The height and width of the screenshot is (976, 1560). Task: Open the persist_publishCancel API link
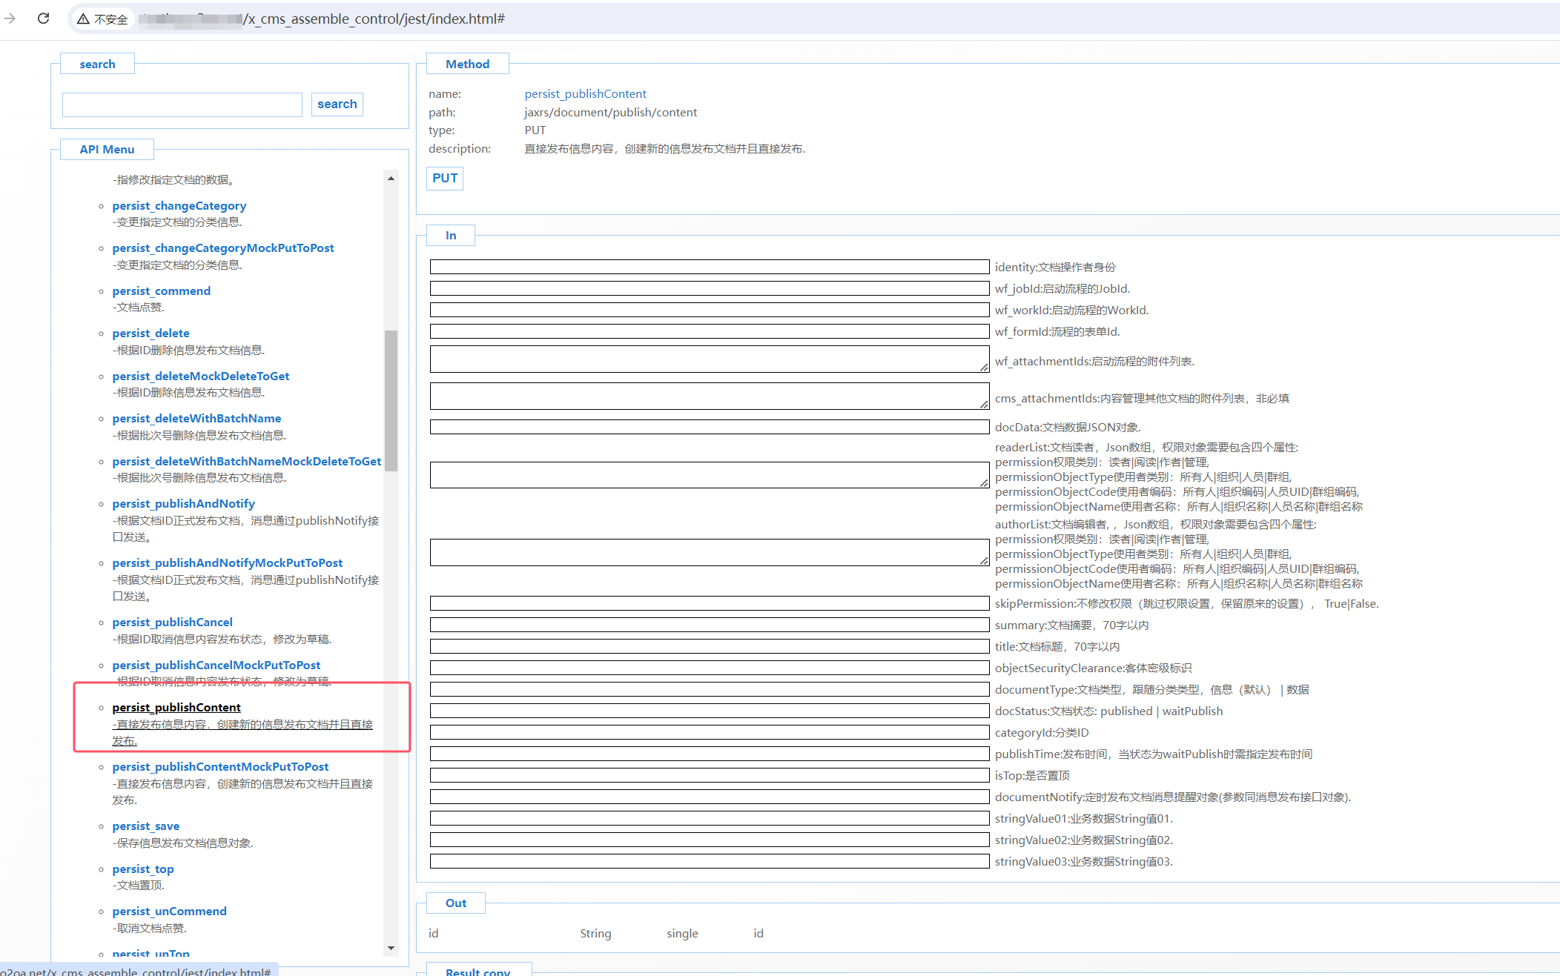(172, 623)
